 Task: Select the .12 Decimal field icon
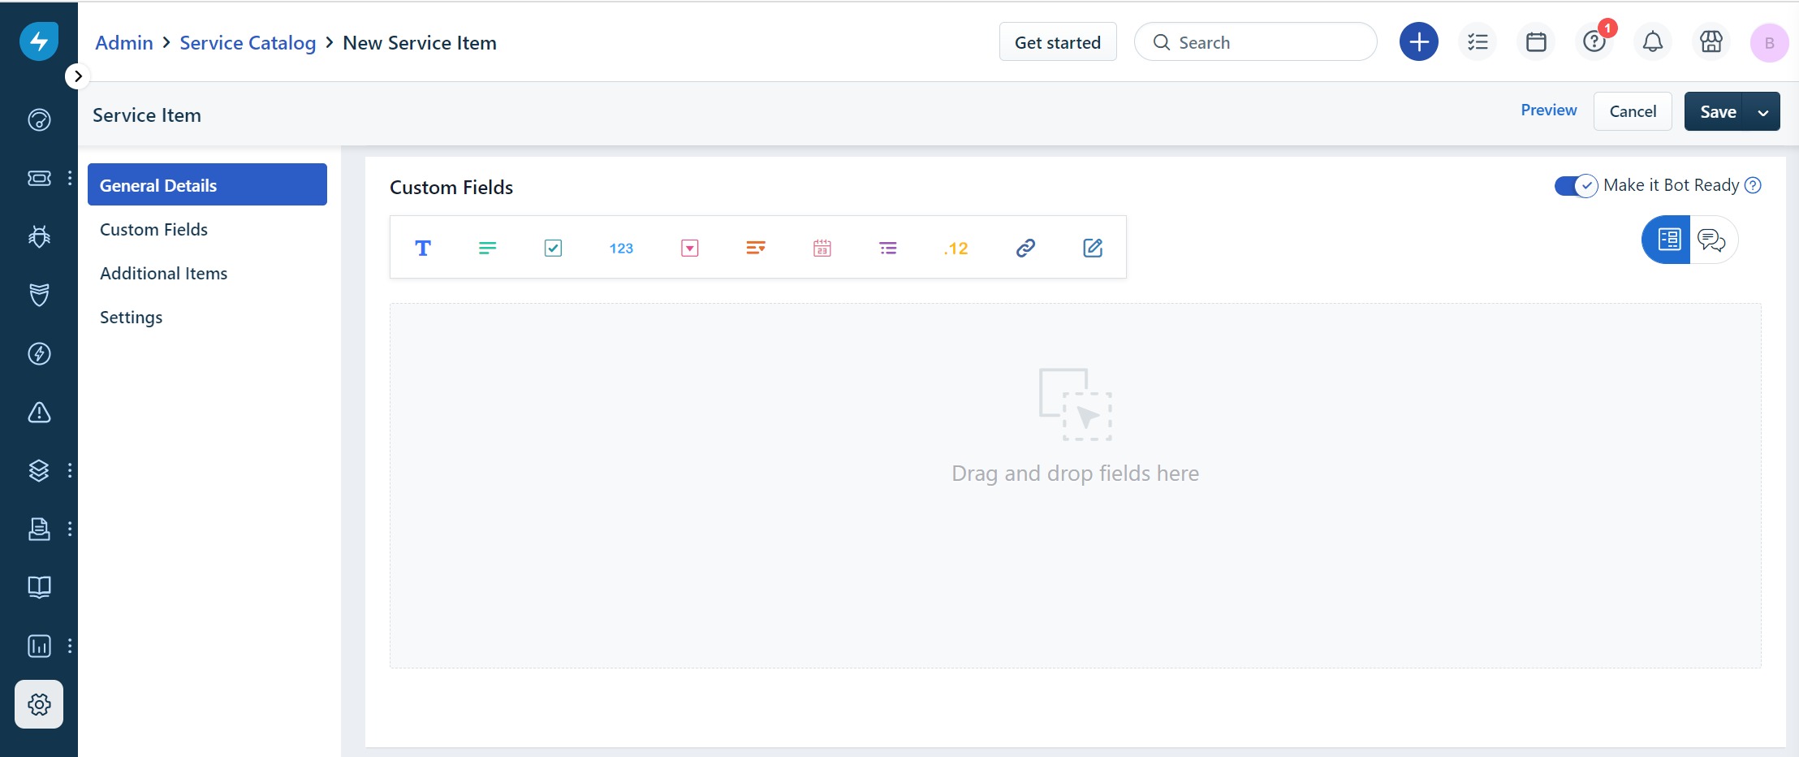click(x=956, y=248)
